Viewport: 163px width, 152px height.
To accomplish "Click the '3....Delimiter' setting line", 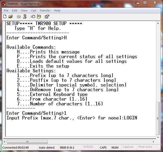I will point(72,85).
